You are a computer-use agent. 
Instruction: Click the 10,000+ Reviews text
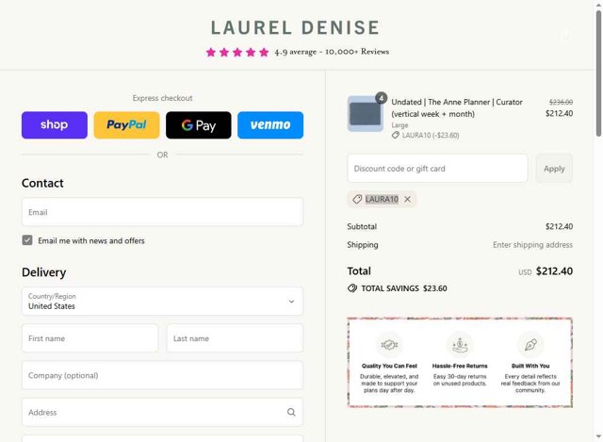click(x=357, y=52)
